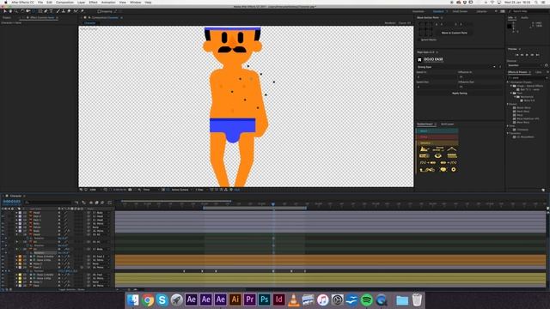Screen dimensions: 550x309
Task: Click the teal Build bar in RubberHose
Action: tap(437, 131)
